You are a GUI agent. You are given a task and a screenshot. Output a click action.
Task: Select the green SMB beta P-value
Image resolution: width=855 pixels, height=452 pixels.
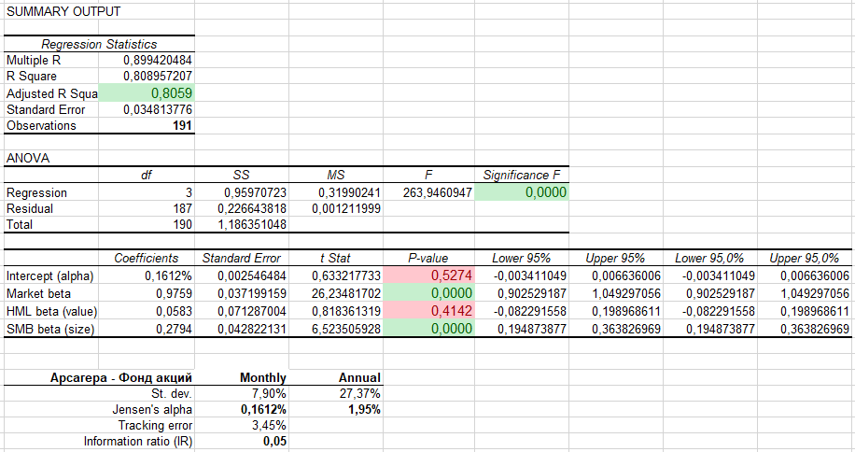pyautogui.click(x=428, y=329)
